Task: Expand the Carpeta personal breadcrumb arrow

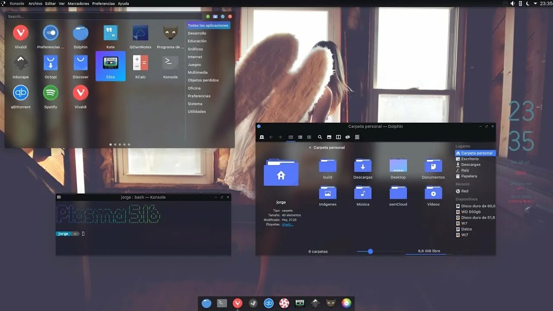Action: (310, 148)
